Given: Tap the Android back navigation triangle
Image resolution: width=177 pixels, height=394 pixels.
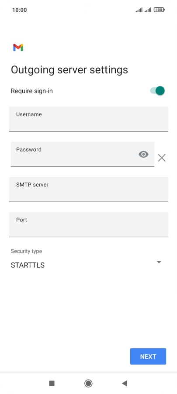Looking at the screenshot, I should (x=125, y=383).
